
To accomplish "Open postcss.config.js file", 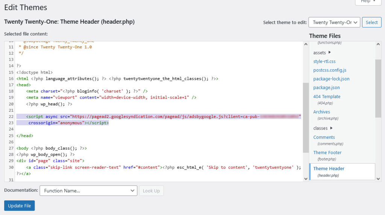I will click(330, 70).
